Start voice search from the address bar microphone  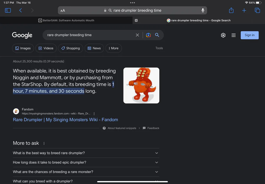tap(203, 10)
